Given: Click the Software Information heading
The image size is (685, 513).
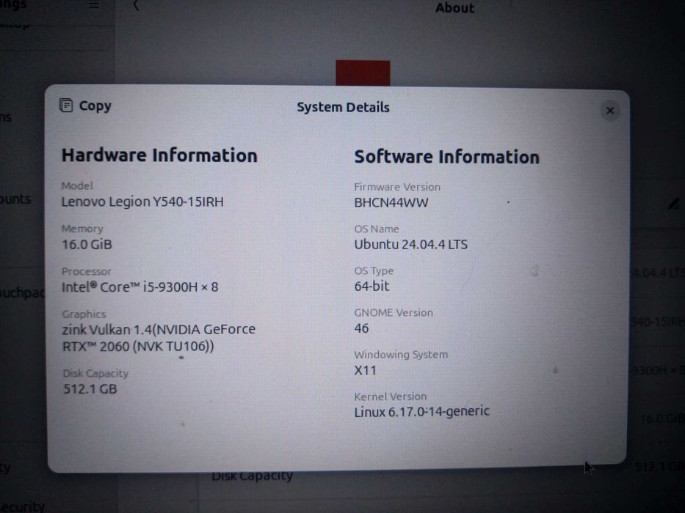Looking at the screenshot, I should click(x=446, y=157).
